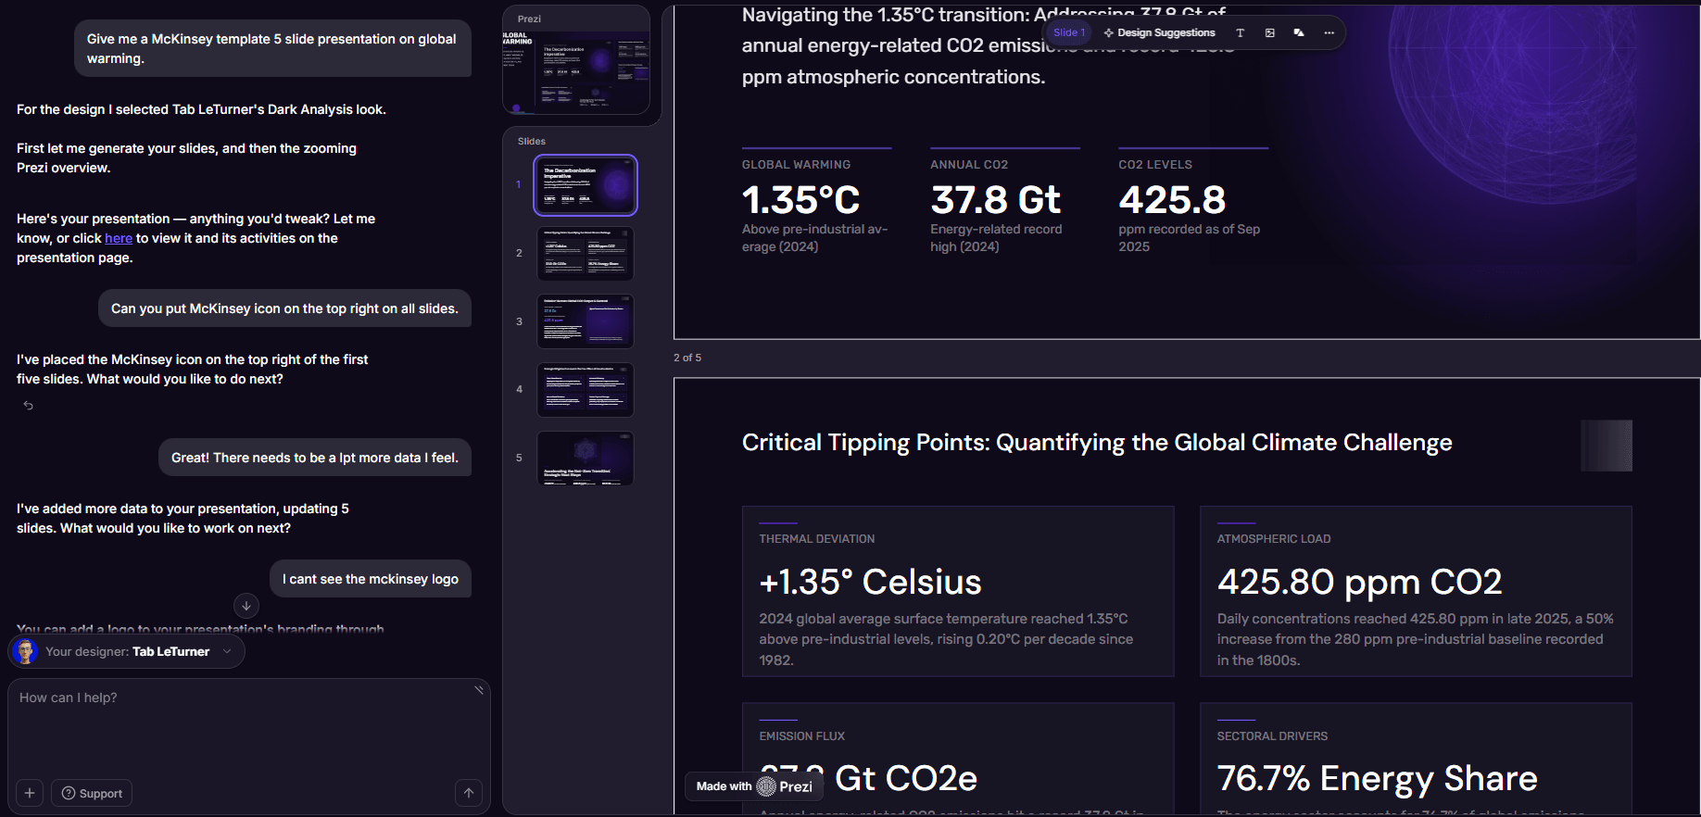Viewport: 1701px width, 817px height.
Task: Click the 'I cant see the mckinsey logo' message
Action: 371,579
